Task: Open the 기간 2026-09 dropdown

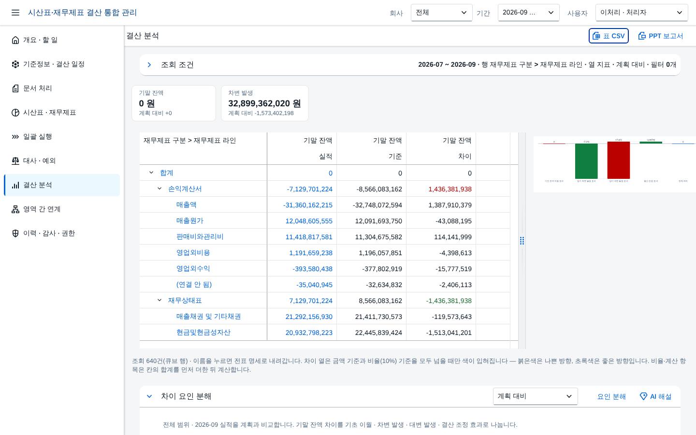Action: pyautogui.click(x=528, y=13)
